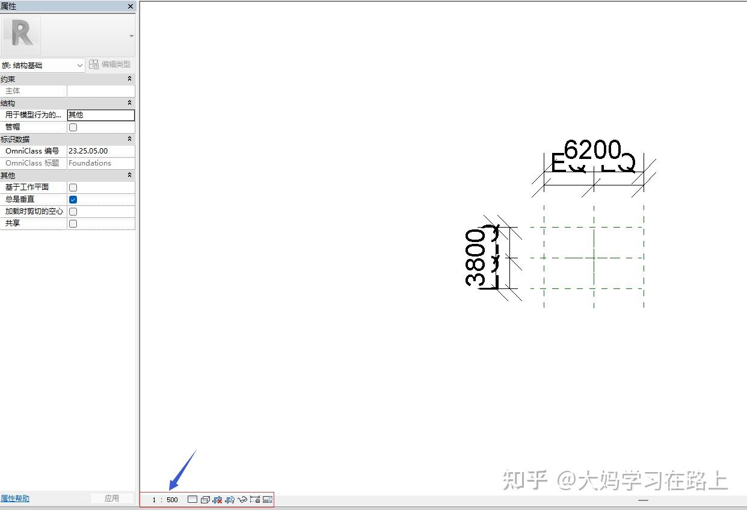747x510 pixels.
Task: Collapse the 约束 section
Action: click(x=129, y=79)
